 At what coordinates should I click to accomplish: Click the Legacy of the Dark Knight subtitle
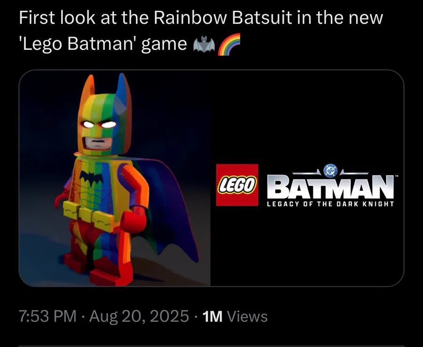pyautogui.click(x=330, y=204)
